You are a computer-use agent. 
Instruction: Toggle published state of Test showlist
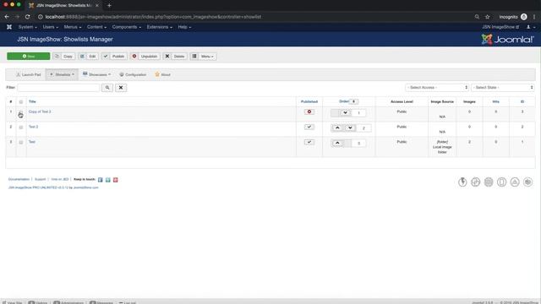tap(309, 142)
